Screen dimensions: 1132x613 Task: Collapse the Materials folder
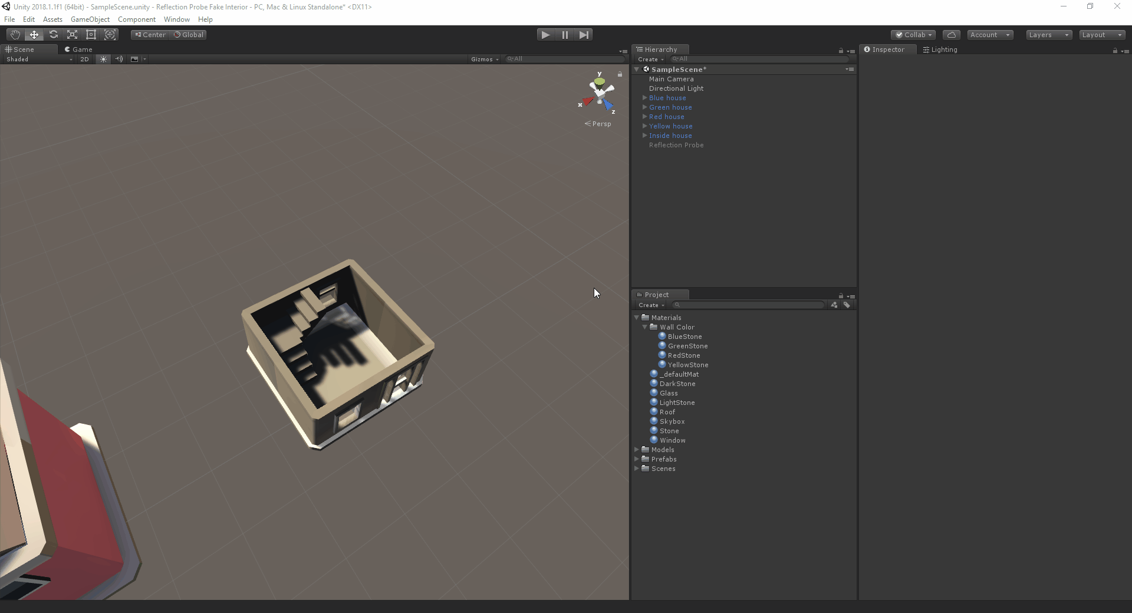coord(637,318)
